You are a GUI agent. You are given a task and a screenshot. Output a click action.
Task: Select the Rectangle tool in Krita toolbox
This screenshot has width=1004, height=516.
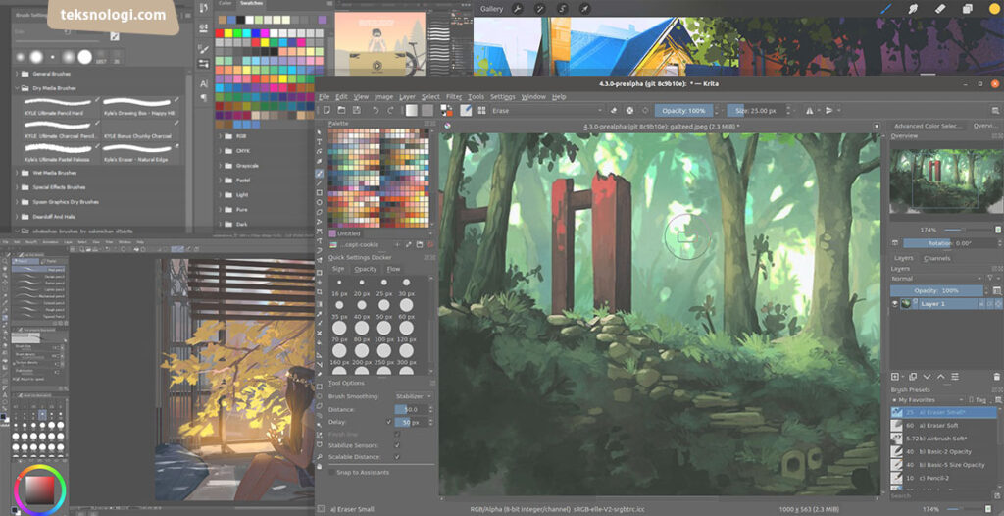pos(320,192)
